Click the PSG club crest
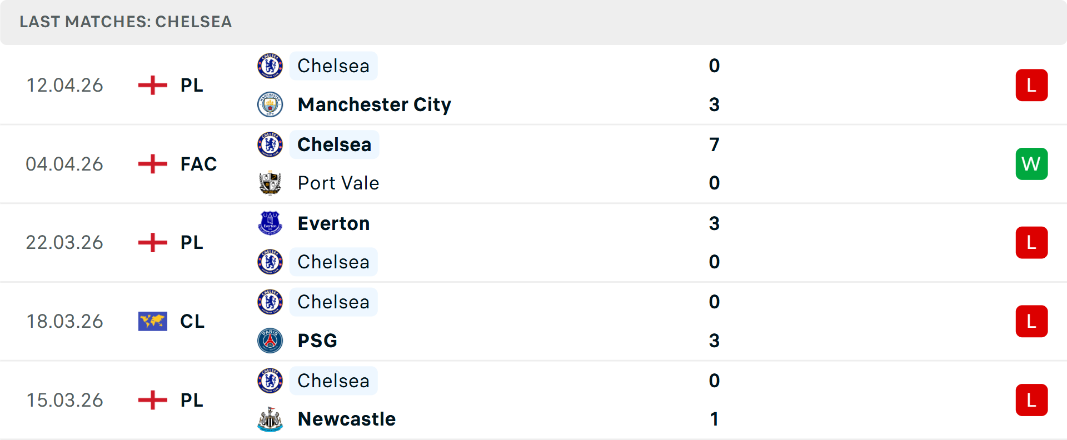 270,341
